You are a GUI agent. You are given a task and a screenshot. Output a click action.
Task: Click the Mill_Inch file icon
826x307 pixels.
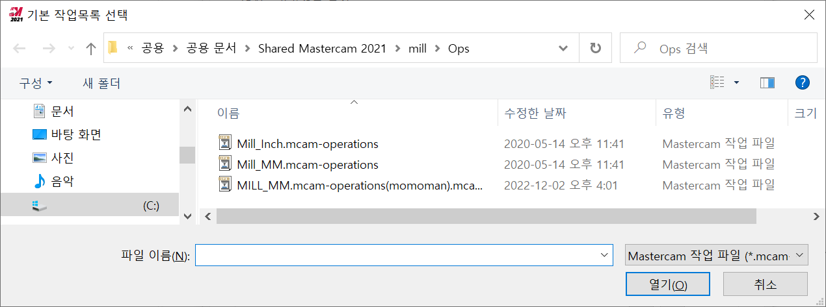(x=226, y=143)
